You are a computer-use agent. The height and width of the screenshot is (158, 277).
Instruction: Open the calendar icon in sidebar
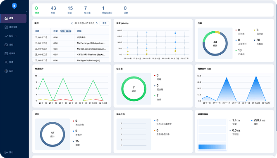tap(6, 53)
